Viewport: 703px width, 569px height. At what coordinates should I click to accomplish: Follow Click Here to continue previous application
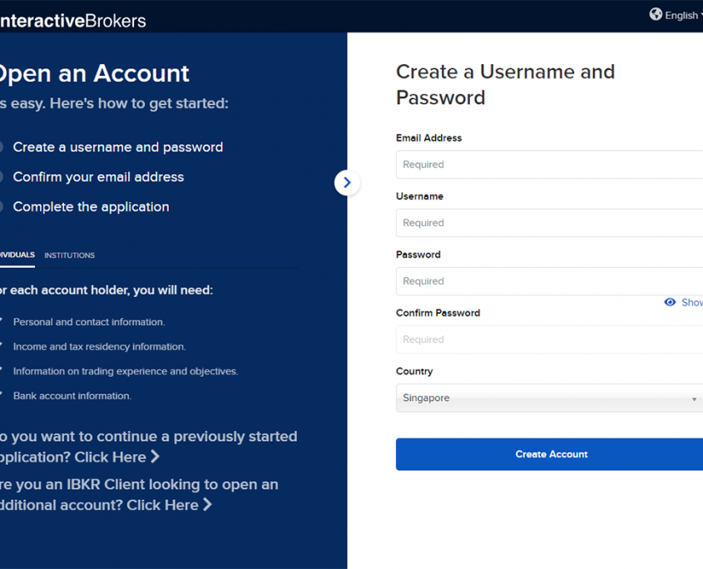110,457
